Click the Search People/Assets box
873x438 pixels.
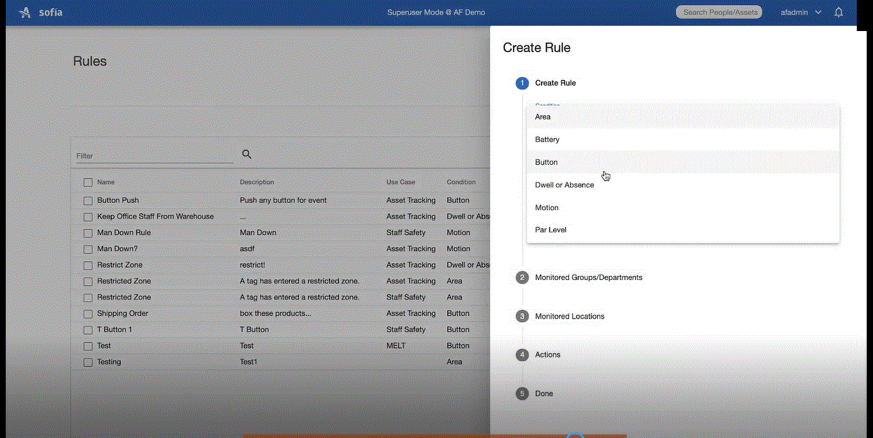point(718,12)
